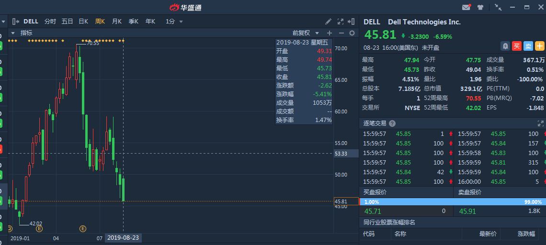Click the trade row with volume 315

pyautogui.click(x=500, y=163)
